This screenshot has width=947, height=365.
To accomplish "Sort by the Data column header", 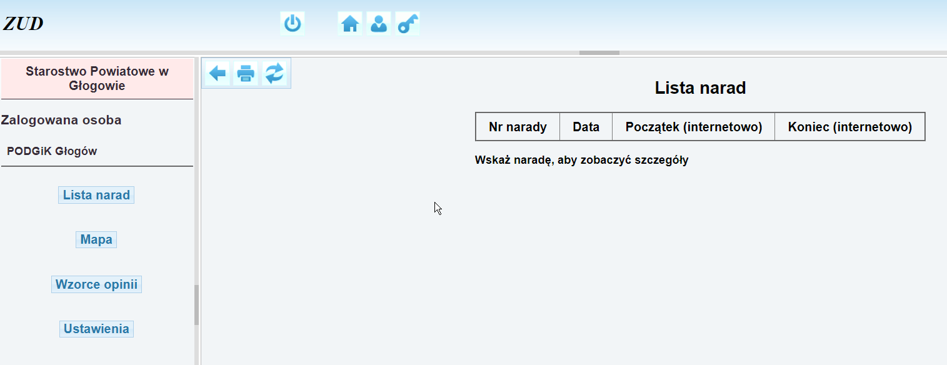I will pyautogui.click(x=585, y=126).
